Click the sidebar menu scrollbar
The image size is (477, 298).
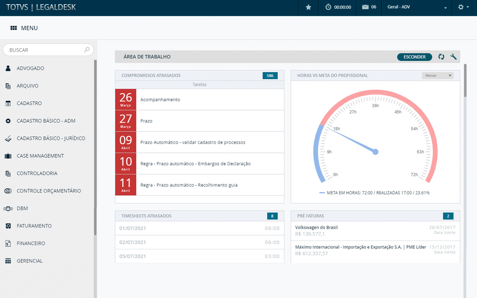pyautogui.click(x=95, y=147)
